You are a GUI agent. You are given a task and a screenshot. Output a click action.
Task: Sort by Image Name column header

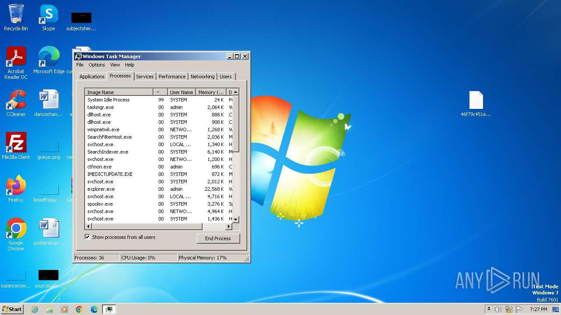pos(119,92)
